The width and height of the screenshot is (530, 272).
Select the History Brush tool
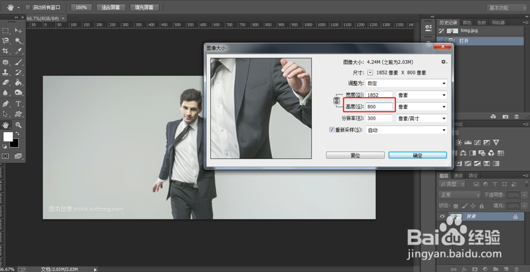pyautogui.click(x=18, y=72)
